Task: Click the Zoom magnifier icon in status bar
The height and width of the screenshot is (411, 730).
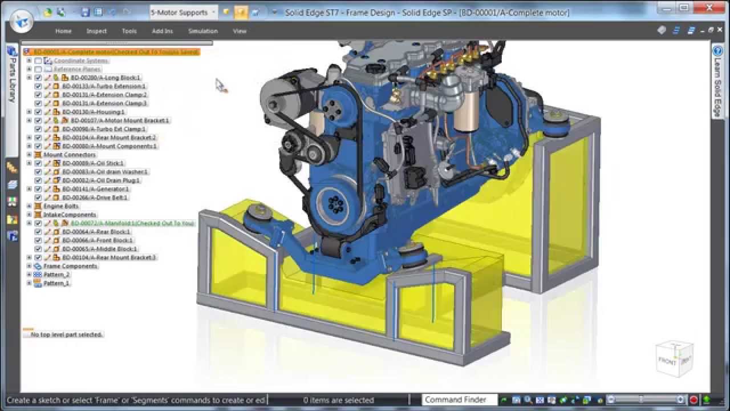Action: point(529,400)
